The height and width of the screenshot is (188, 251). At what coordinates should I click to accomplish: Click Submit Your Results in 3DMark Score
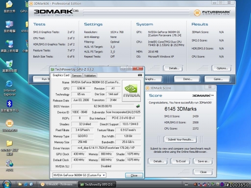180,139
